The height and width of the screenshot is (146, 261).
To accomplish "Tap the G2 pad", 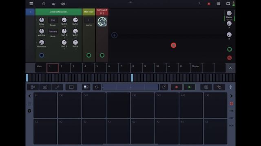I will tap(142, 131).
